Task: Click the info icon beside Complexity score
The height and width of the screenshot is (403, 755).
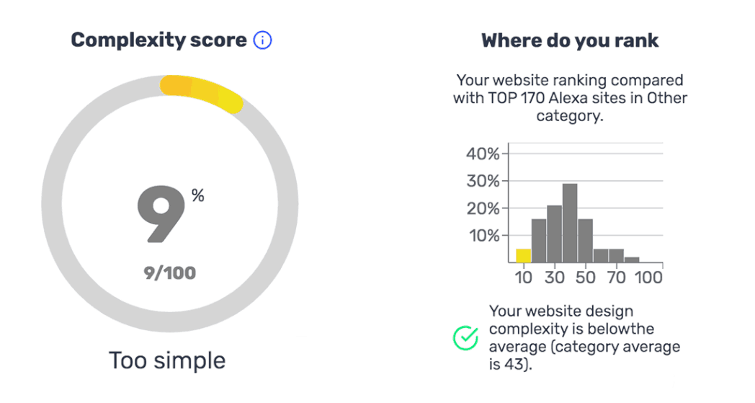Action: (262, 40)
